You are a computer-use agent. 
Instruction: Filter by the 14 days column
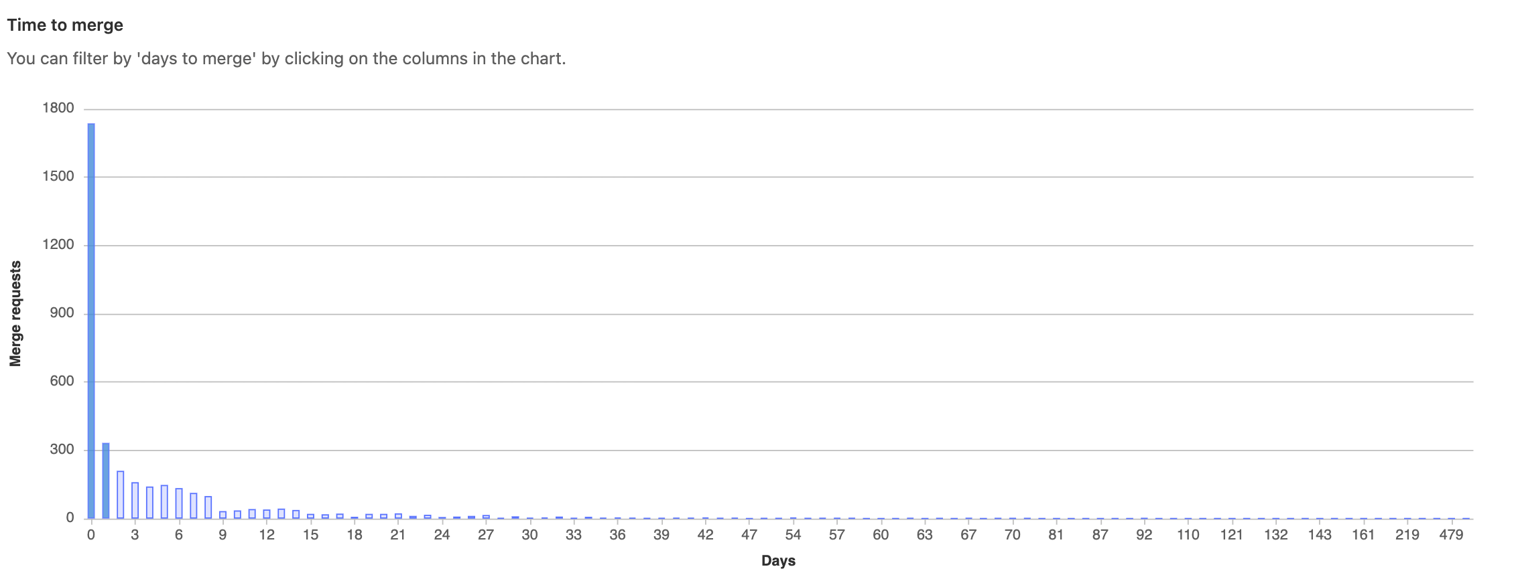pos(296,514)
